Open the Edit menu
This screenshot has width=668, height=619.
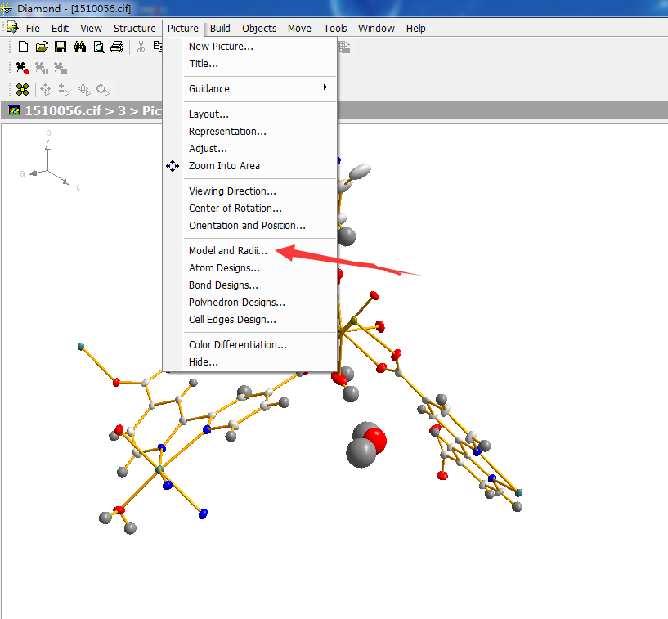click(60, 28)
